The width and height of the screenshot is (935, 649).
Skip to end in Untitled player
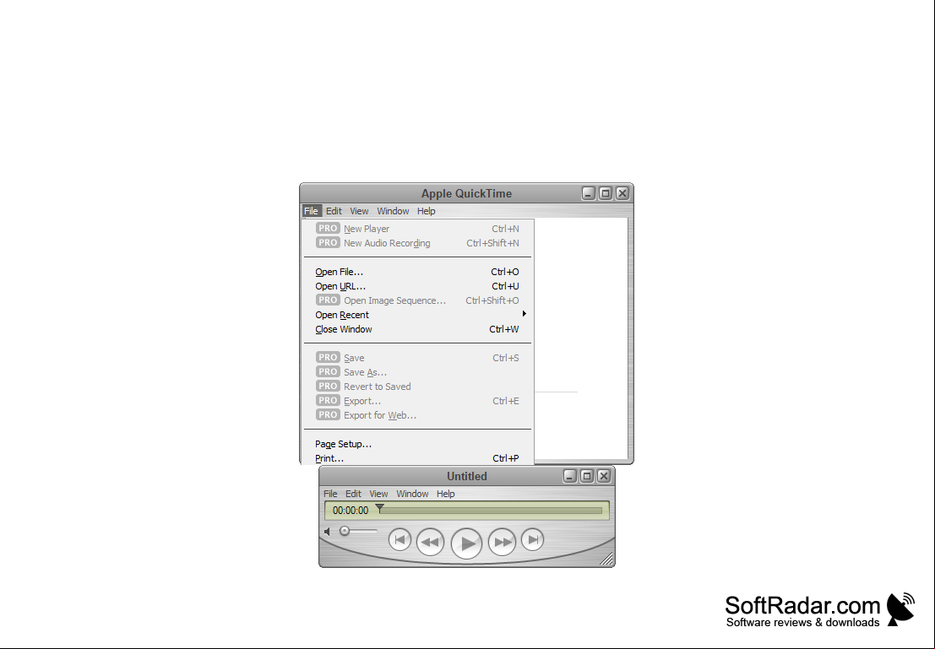coord(532,540)
